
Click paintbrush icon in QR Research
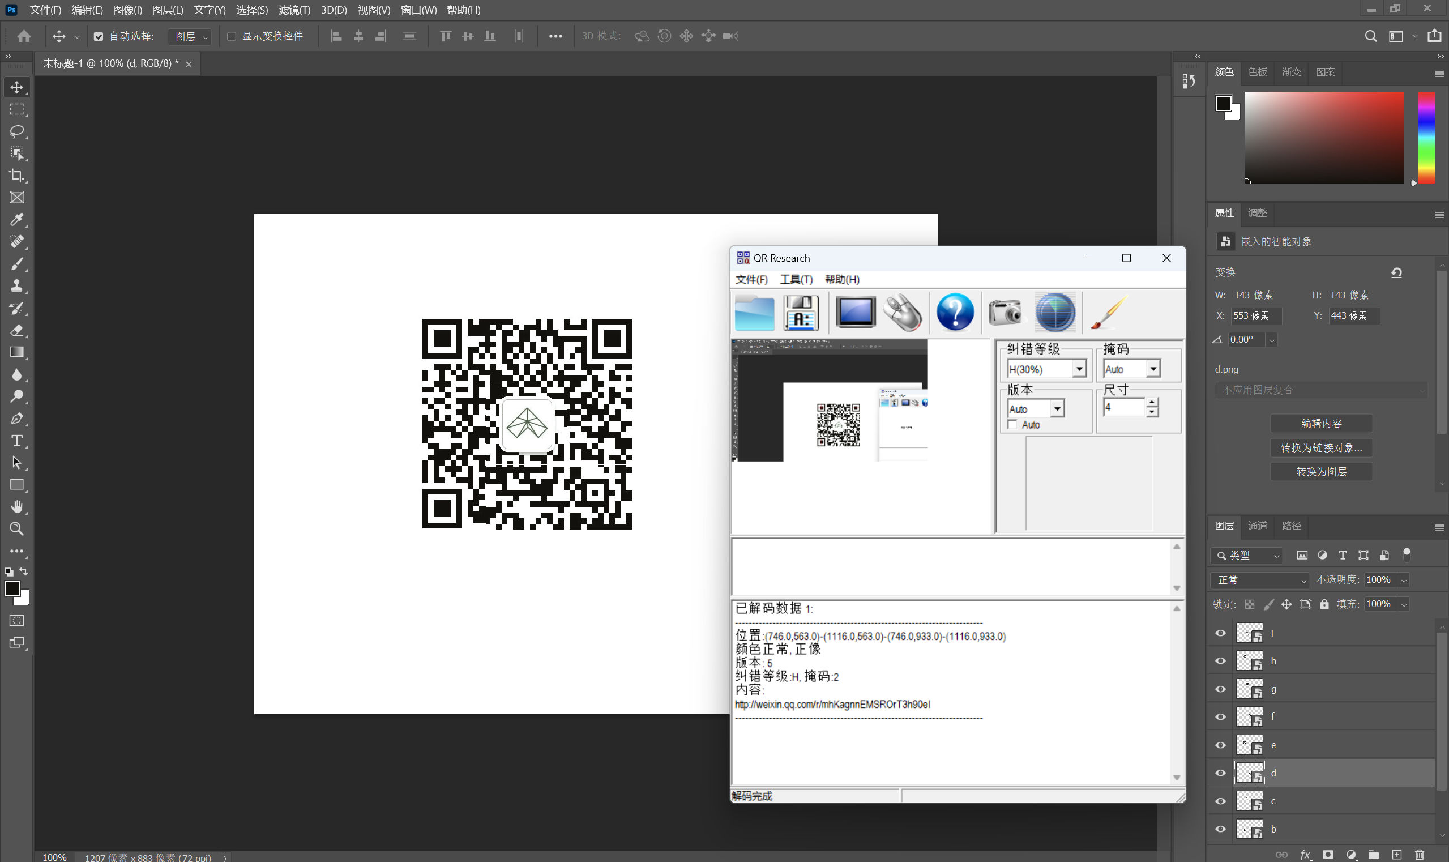(1109, 313)
